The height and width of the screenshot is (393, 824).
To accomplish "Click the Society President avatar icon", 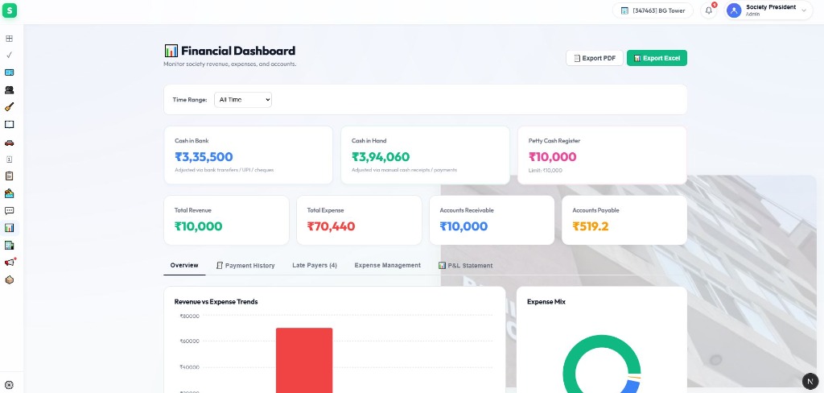I will [734, 10].
